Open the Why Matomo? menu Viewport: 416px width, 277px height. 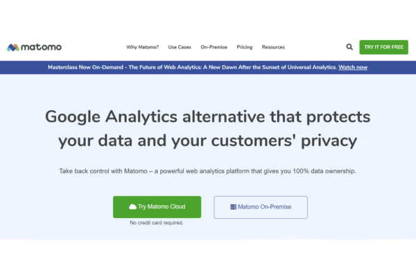point(142,47)
